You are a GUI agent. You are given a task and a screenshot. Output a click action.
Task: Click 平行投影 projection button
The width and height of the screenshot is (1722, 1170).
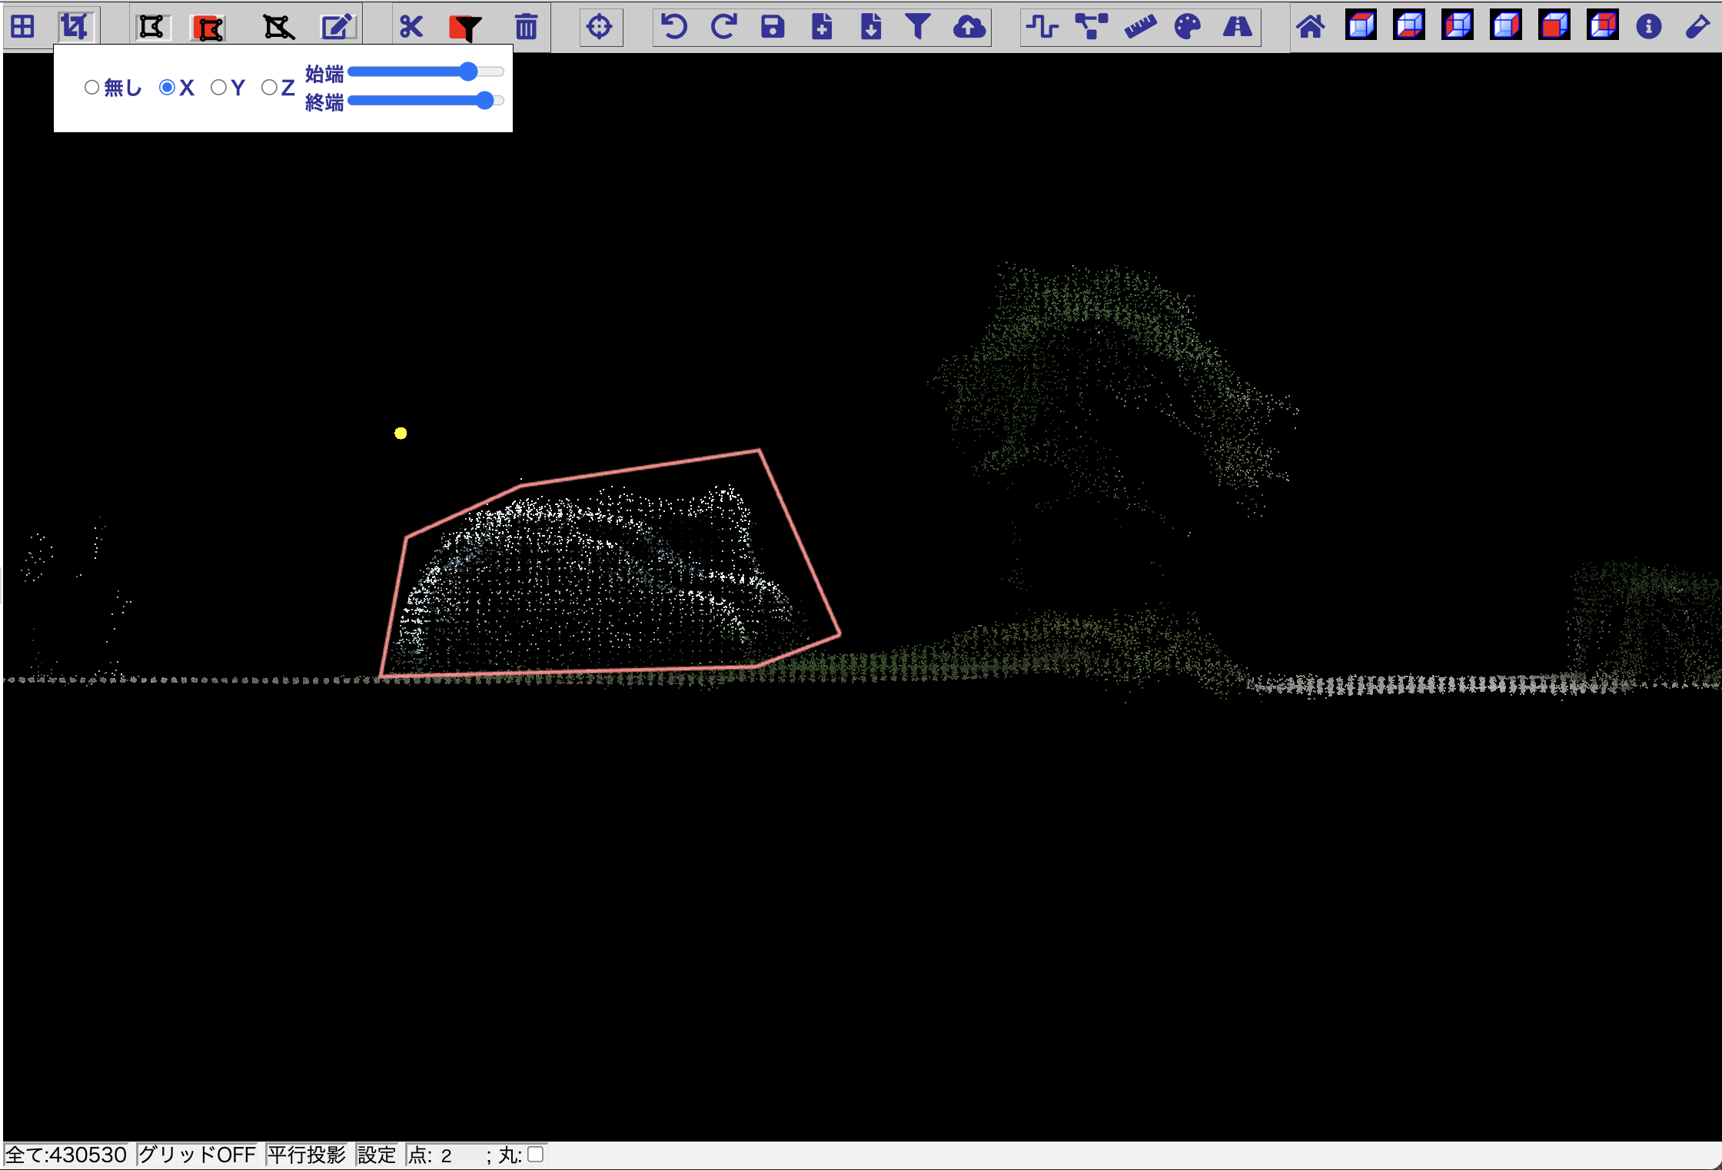[x=307, y=1155]
